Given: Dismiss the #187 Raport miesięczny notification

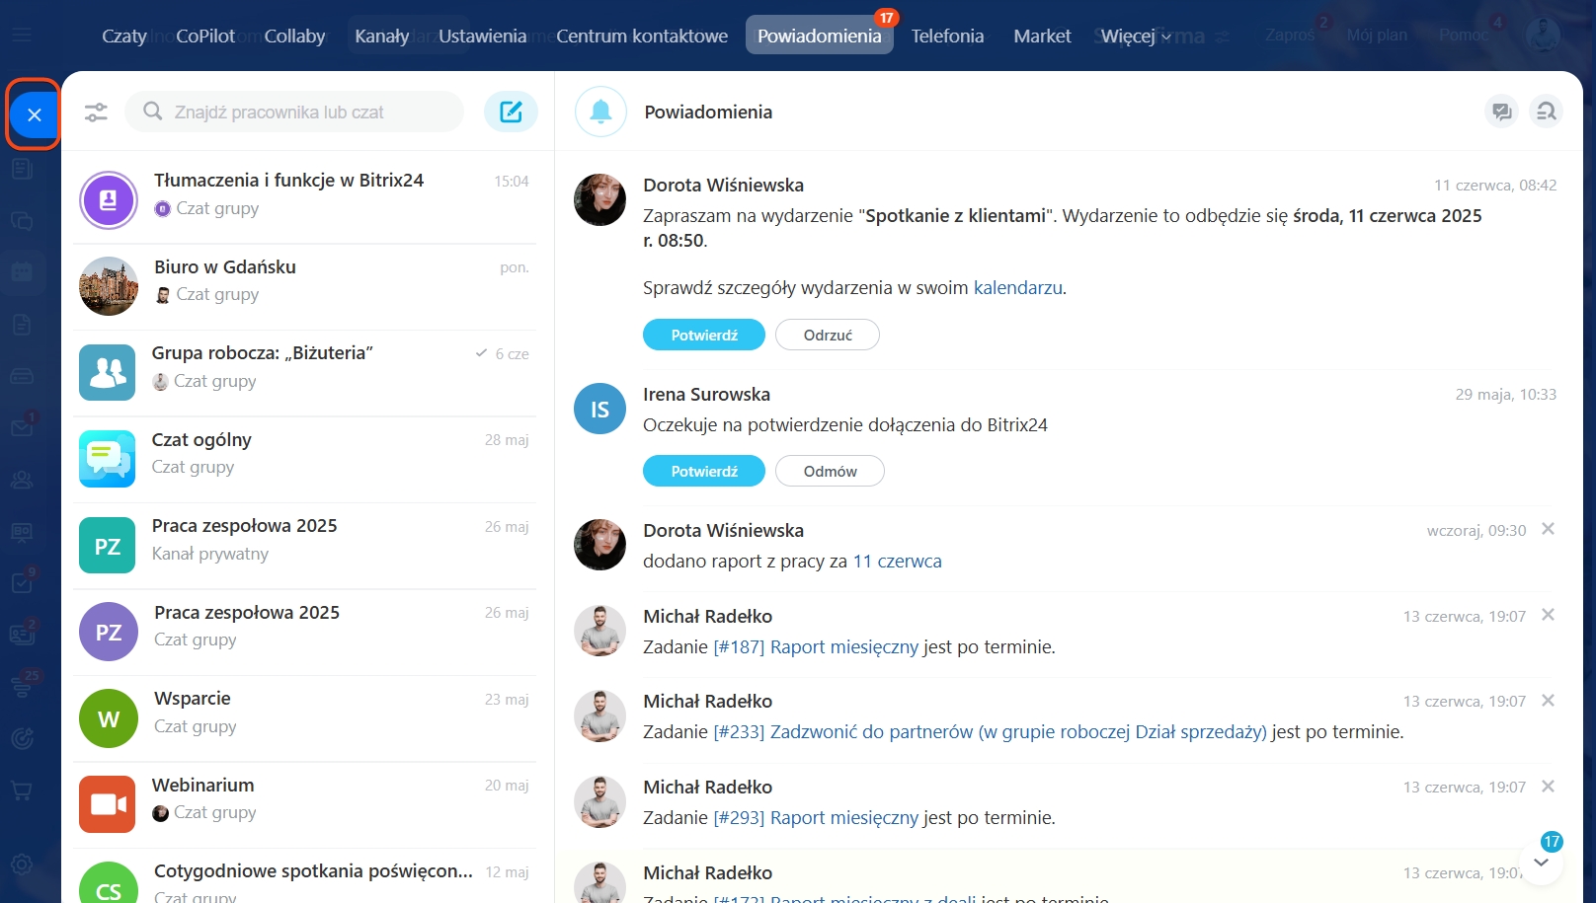Looking at the screenshot, I should click(1548, 615).
